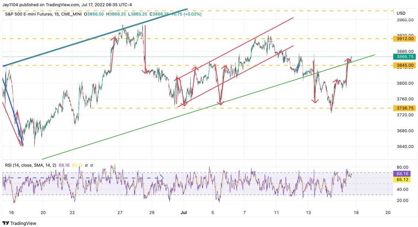Click the open value O3866.00

click(x=94, y=14)
